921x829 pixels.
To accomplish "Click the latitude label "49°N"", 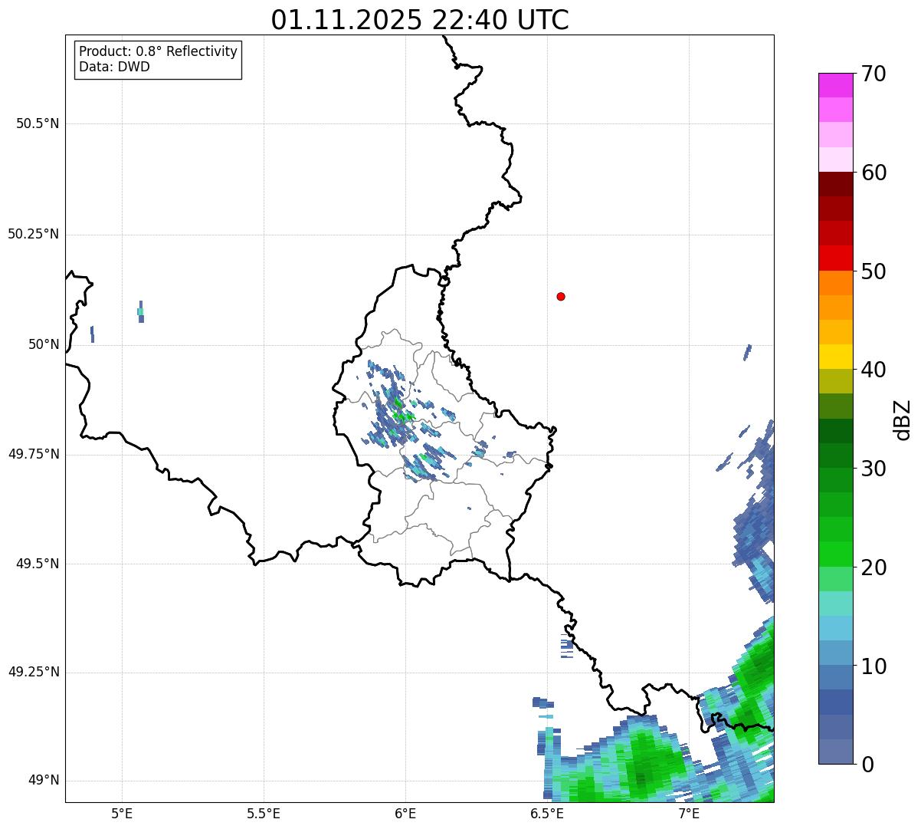I will pyautogui.click(x=44, y=781).
